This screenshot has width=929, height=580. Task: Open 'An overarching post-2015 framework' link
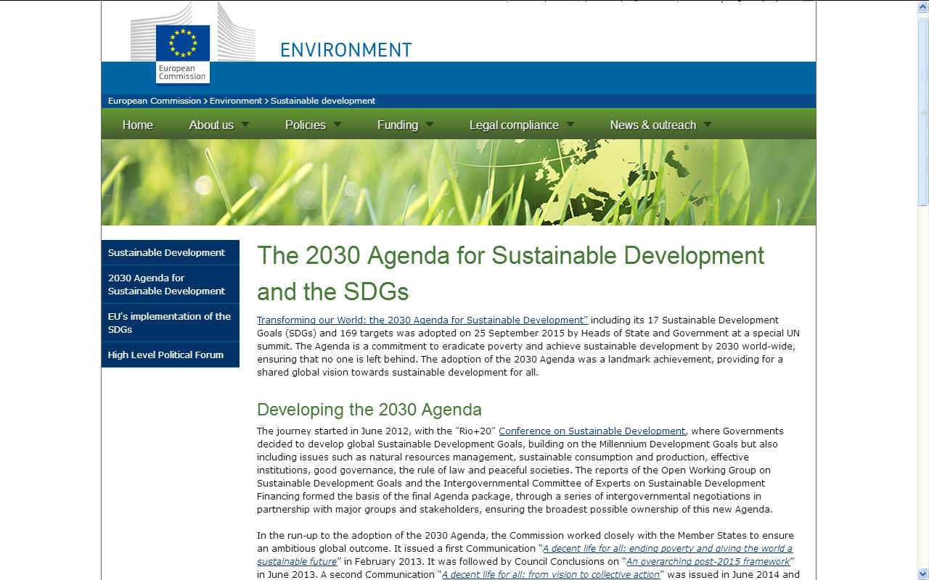pyautogui.click(x=708, y=561)
